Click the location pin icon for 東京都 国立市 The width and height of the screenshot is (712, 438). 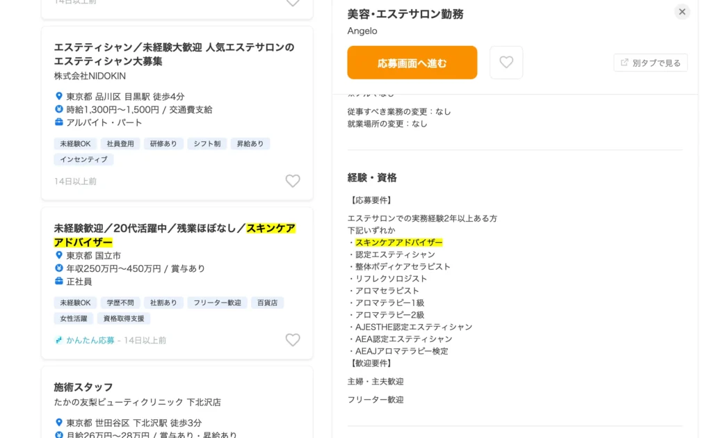(59, 256)
